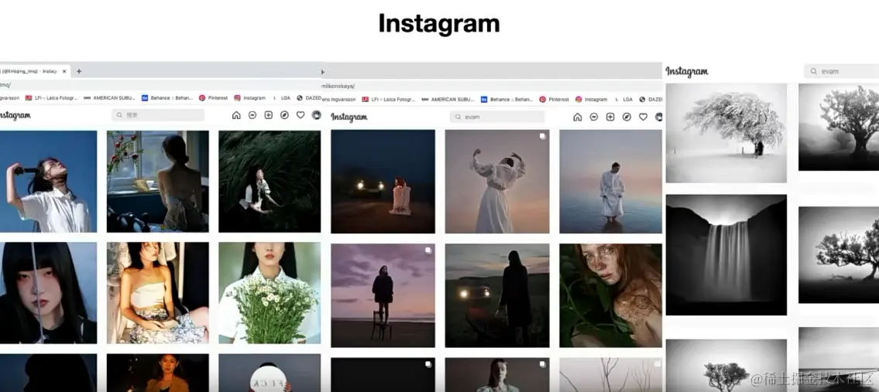The width and height of the screenshot is (879, 392).
Task: Click new post plus icon in left window
Action: pos(269,114)
